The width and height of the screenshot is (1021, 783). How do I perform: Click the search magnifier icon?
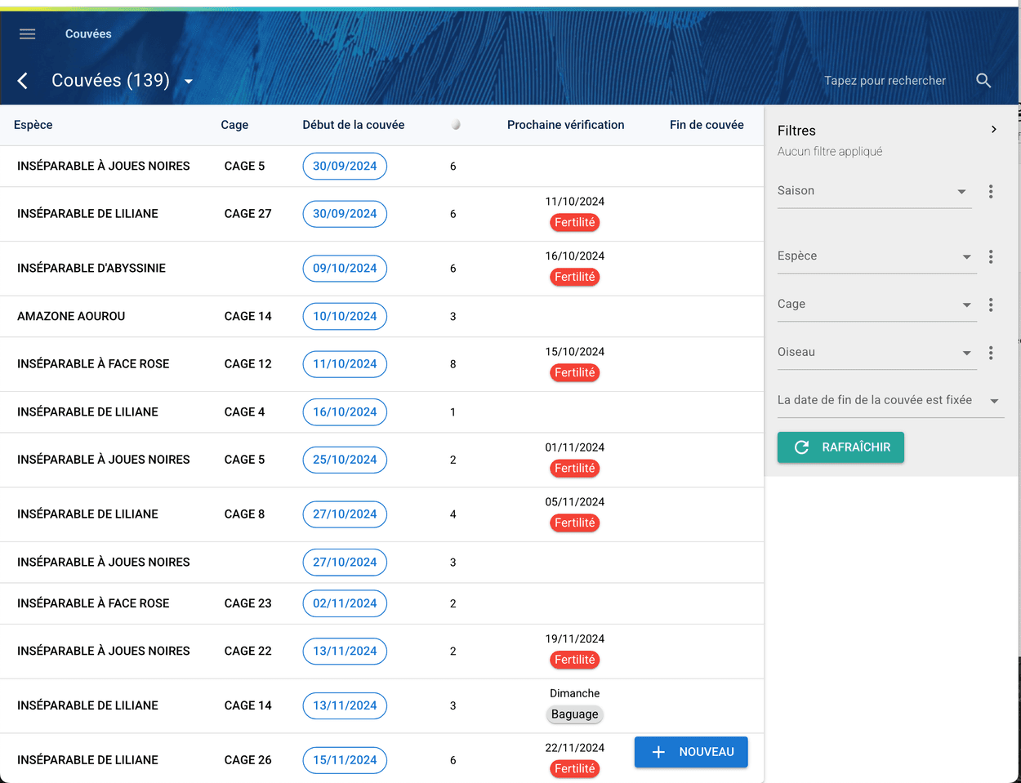tap(983, 81)
